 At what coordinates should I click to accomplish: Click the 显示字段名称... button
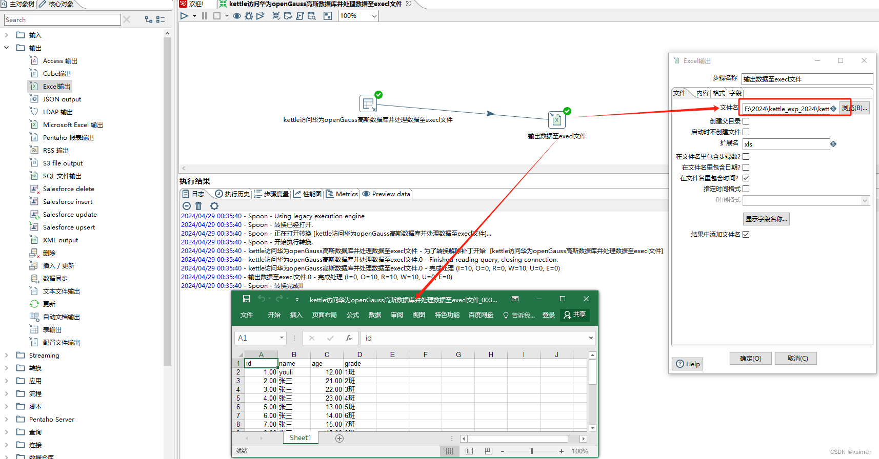point(766,219)
